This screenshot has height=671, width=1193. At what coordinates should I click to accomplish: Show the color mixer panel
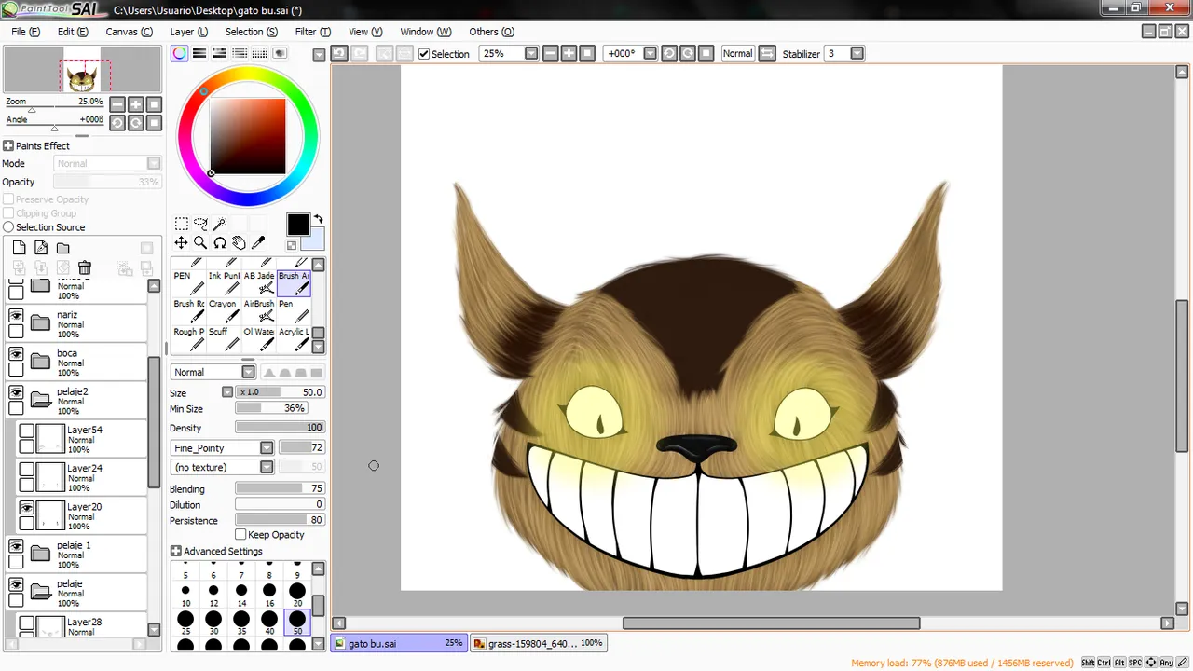pos(240,53)
